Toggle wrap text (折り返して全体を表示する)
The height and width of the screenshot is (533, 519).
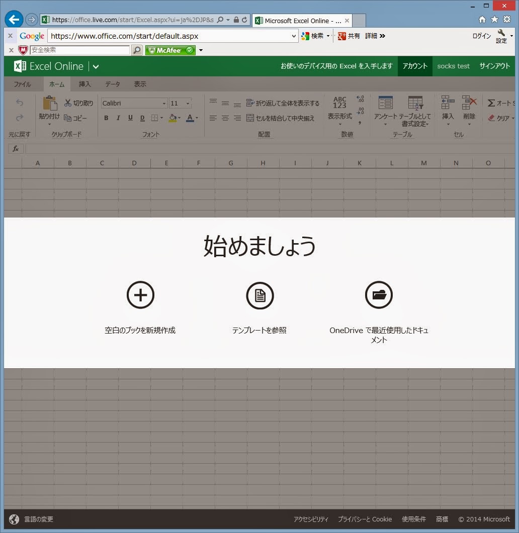click(283, 103)
